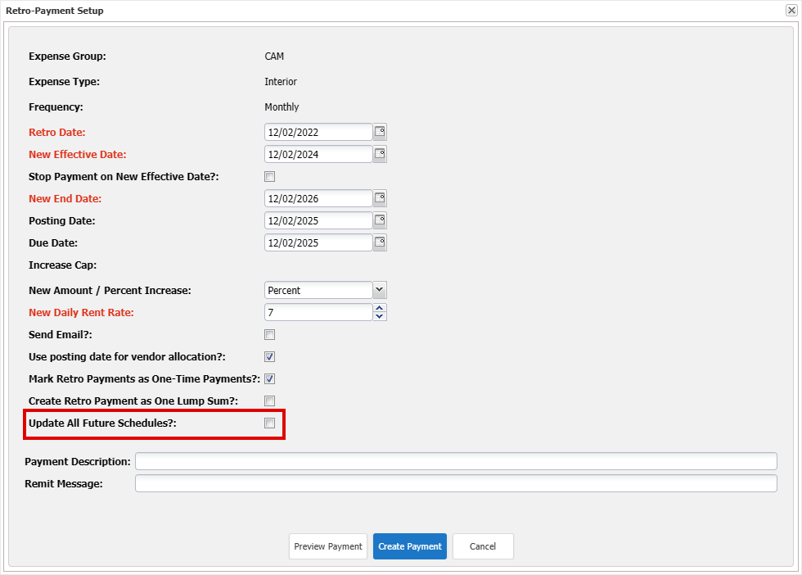Decrease New Daily Rent Rate with down arrow
Screen dimensions: 802x575
[x=380, y=316]
